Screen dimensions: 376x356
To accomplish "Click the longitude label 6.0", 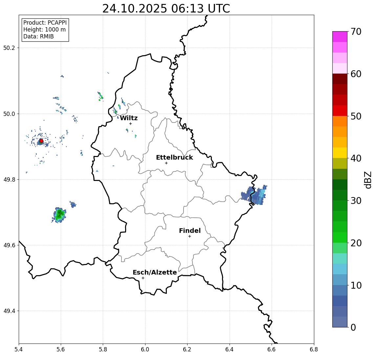I will (x=145, y=349).
